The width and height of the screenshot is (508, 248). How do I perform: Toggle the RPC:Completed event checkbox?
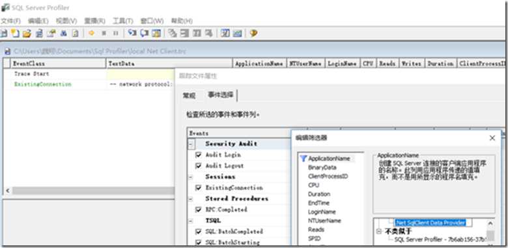click(199, 210)
